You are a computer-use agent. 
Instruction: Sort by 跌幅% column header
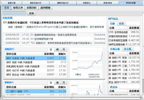(x=61, y=87)
